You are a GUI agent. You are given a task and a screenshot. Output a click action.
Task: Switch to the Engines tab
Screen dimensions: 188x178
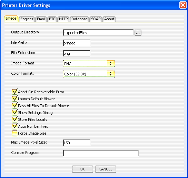(27, 19)
